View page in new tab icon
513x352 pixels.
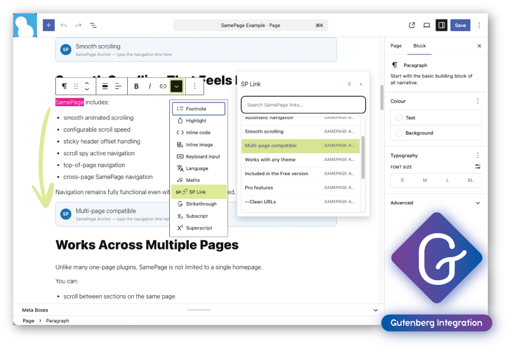click(x=412, y=25)
